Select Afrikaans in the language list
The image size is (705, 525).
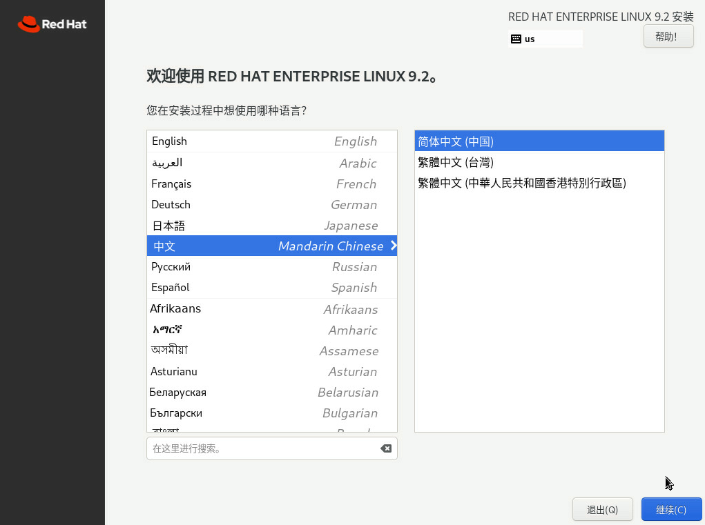tap(271, 309)
